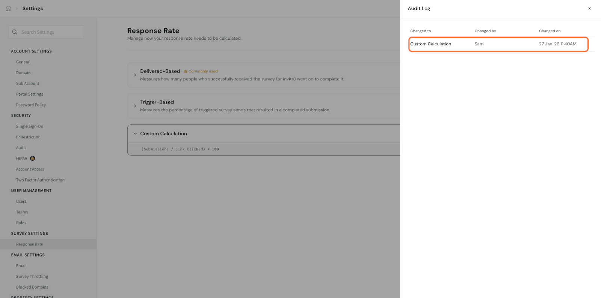Select the Custom Calculation audit log row
The height and width of the screenshot is (298, 601).
(498, 44)
